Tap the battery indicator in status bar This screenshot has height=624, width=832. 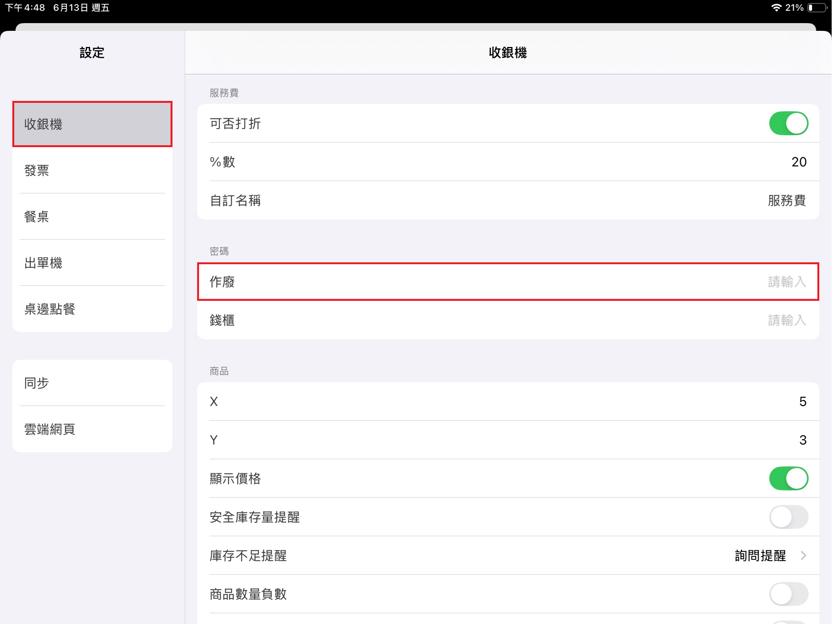(x=817, y=8)
